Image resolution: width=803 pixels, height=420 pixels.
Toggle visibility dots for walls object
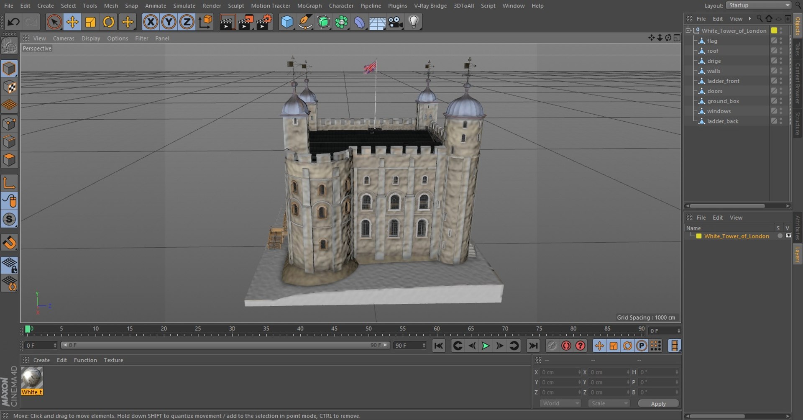pos(781,71)
